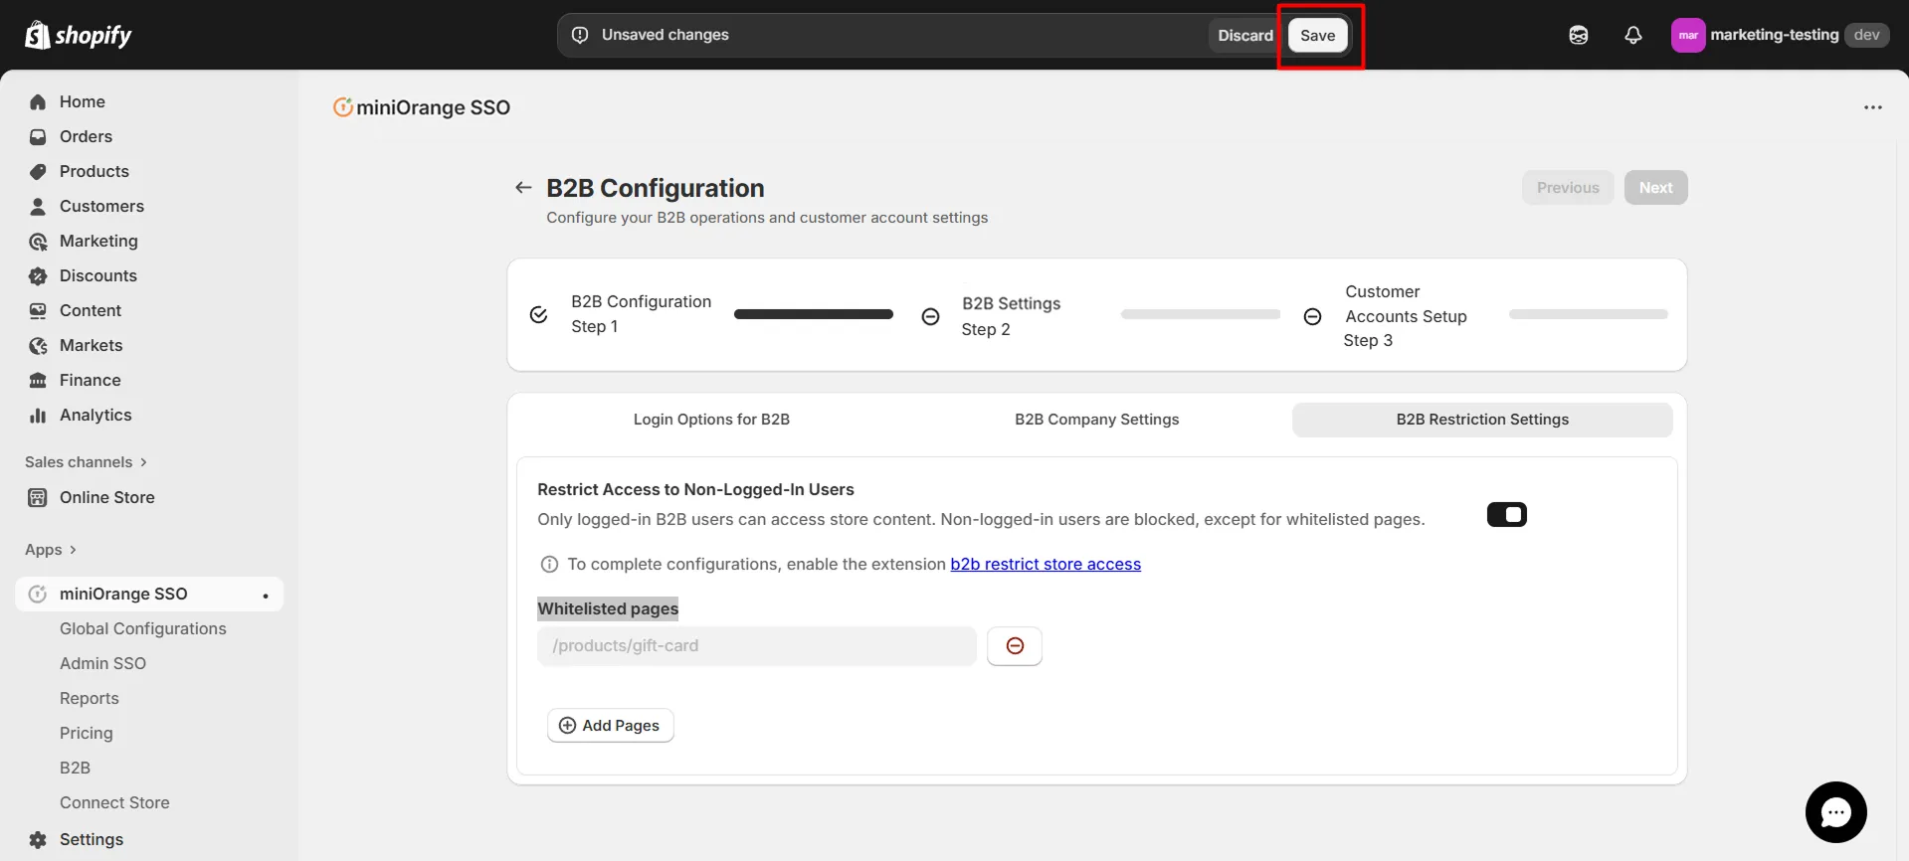Open Home in the sidebar
The height and width of the screenshot is (861, 1909).
pyautogui.click(x=83, y=101)
